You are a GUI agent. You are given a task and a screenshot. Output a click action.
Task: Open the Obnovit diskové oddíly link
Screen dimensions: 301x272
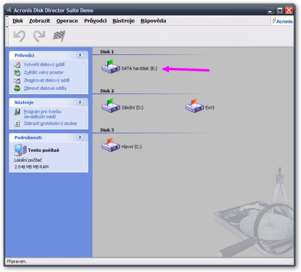(45, 88)
